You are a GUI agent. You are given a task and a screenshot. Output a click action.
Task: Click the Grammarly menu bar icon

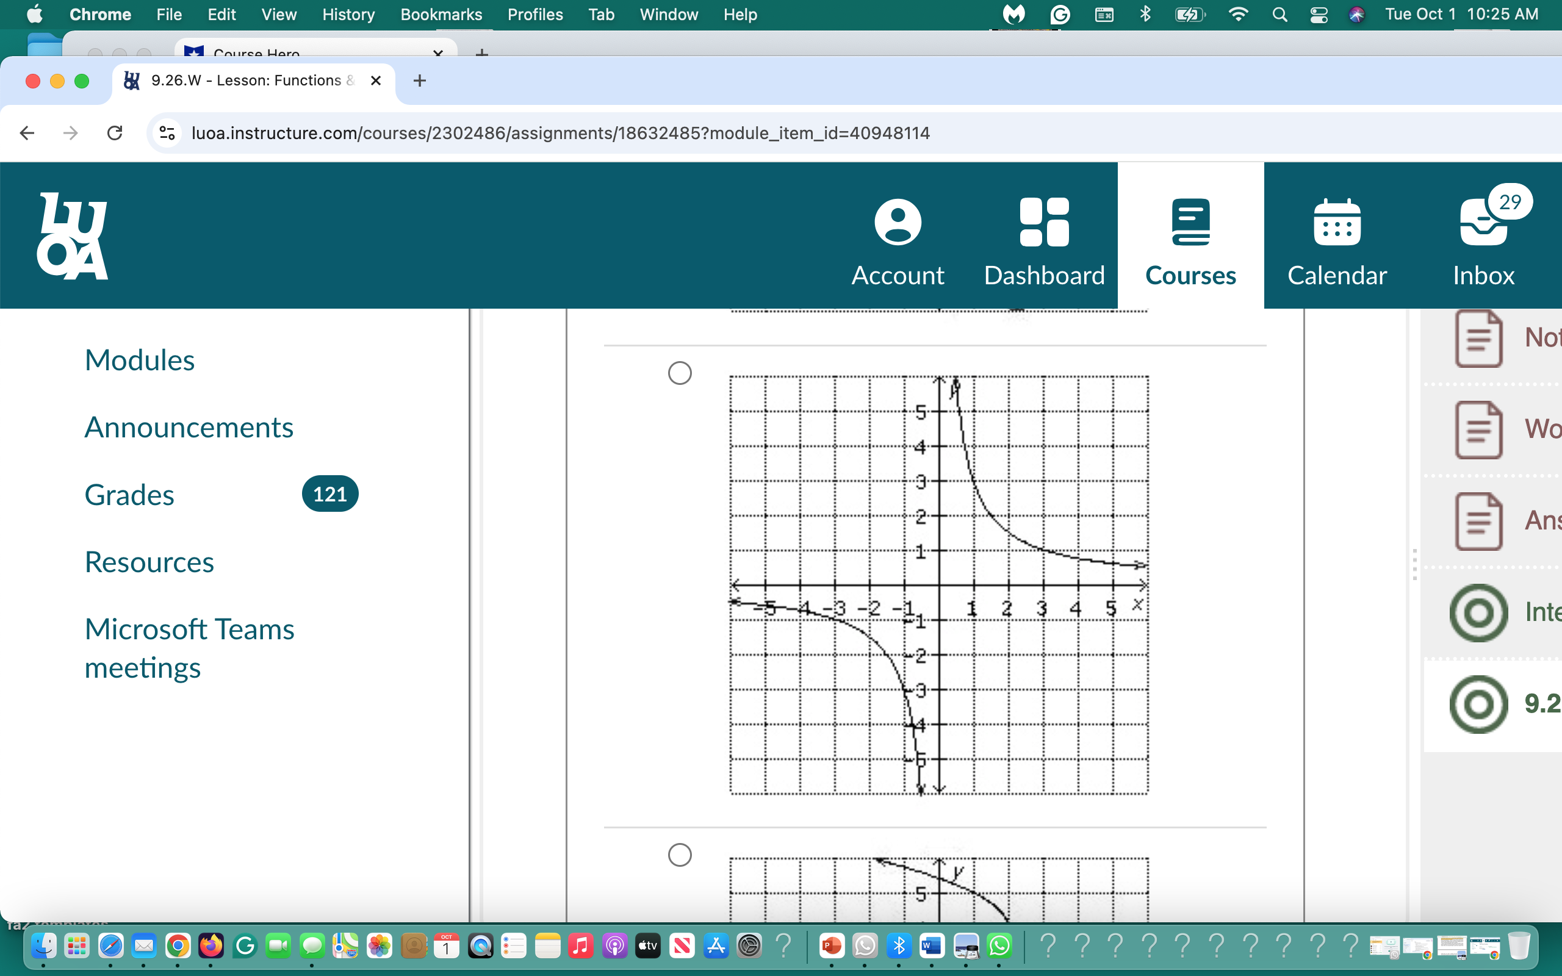coord(1059,14)
